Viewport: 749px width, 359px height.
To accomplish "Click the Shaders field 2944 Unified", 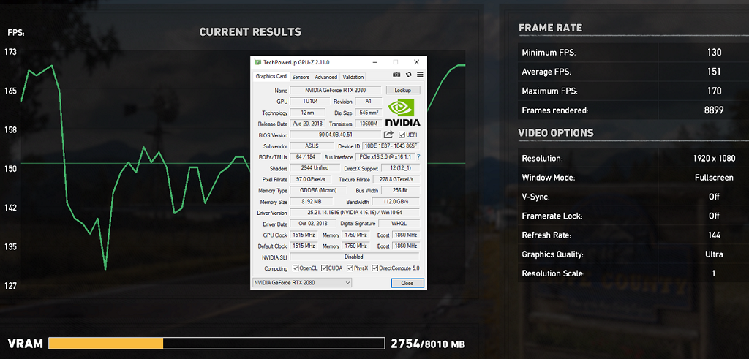I will 314,168.
